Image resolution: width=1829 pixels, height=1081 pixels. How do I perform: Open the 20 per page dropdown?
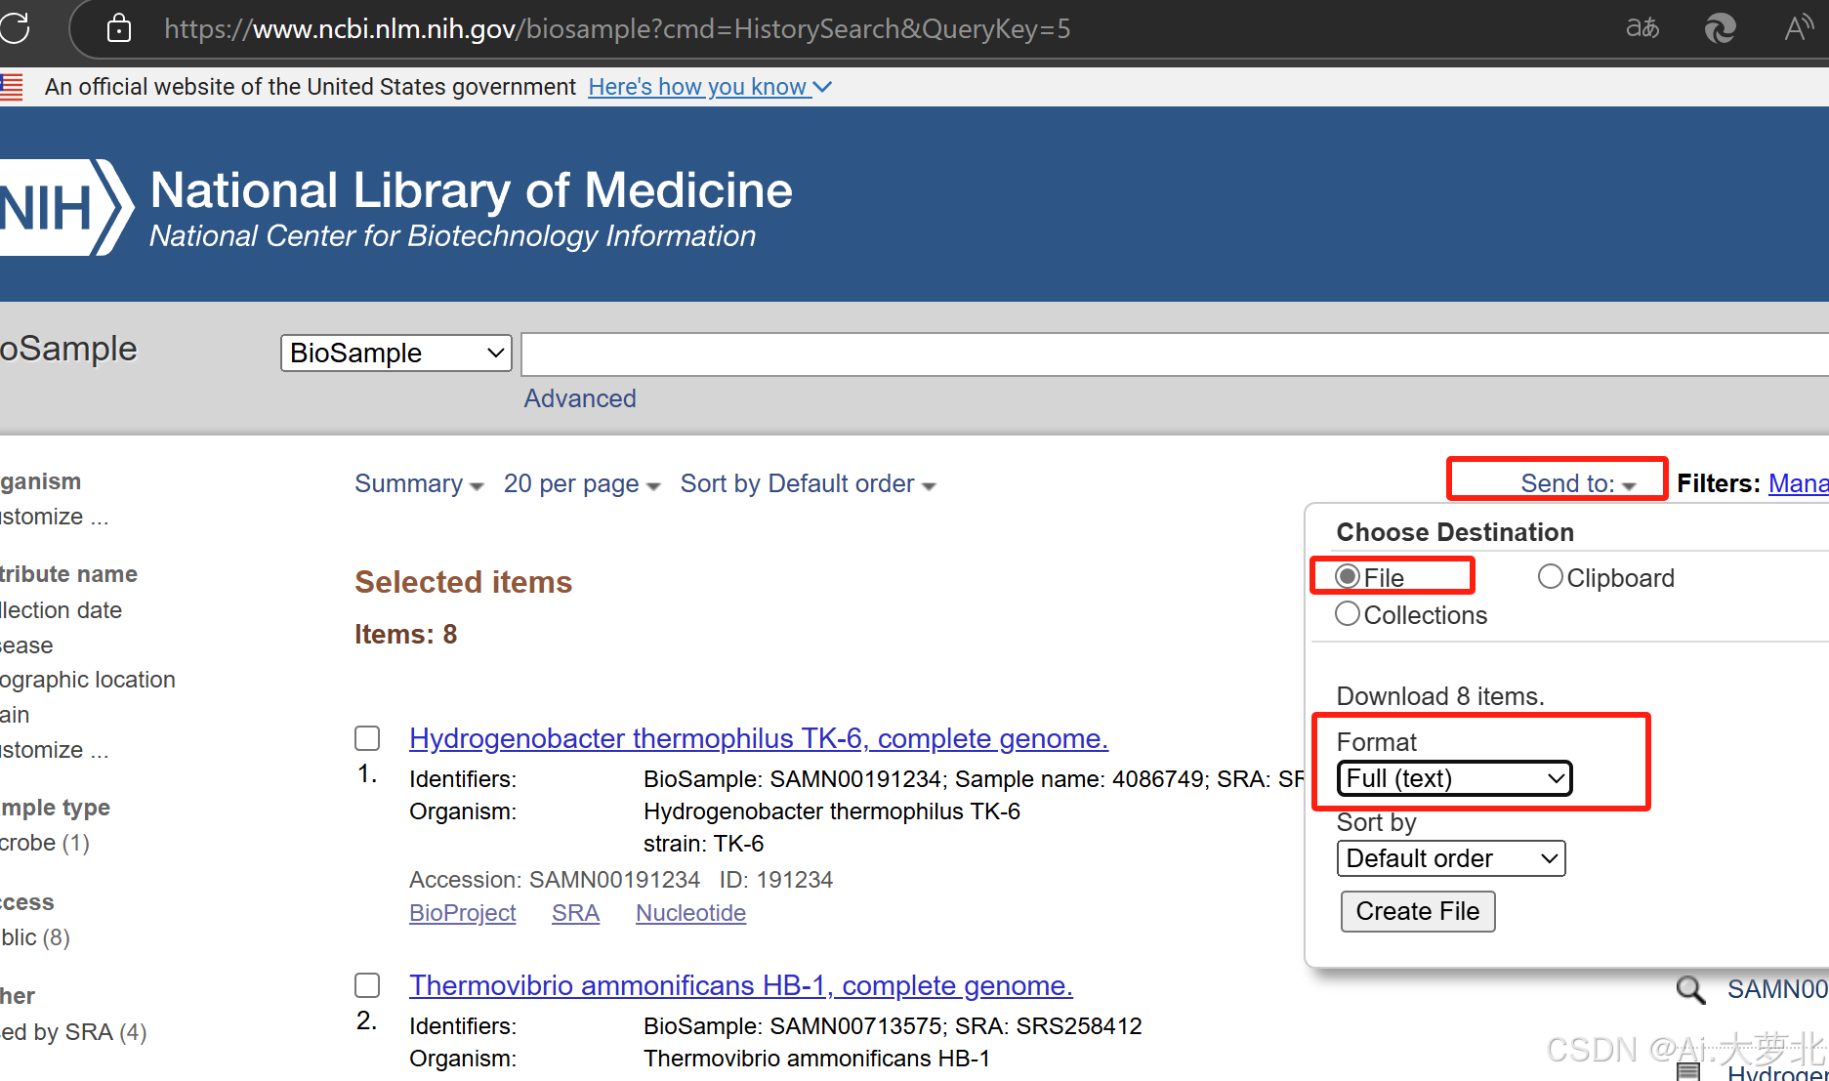coord(582,483)
